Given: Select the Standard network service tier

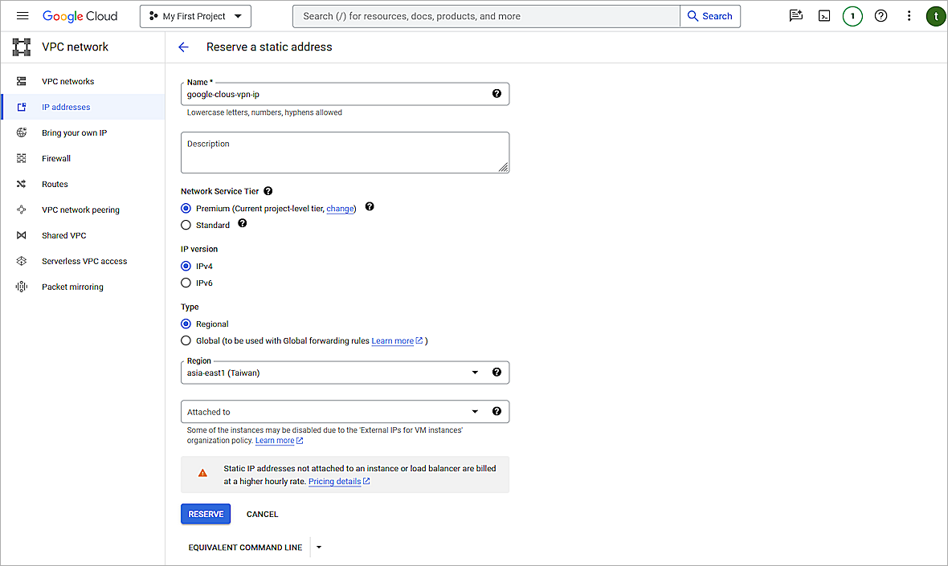Looking at the screenshot, I should click(186, 226).
